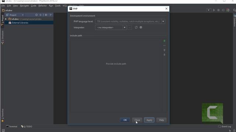Open the Terminal tool window

pyautogui.click(x=11, y=126)
